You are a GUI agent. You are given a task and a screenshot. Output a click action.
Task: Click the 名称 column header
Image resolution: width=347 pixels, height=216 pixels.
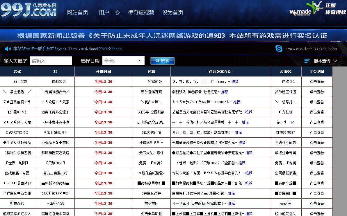18,71
